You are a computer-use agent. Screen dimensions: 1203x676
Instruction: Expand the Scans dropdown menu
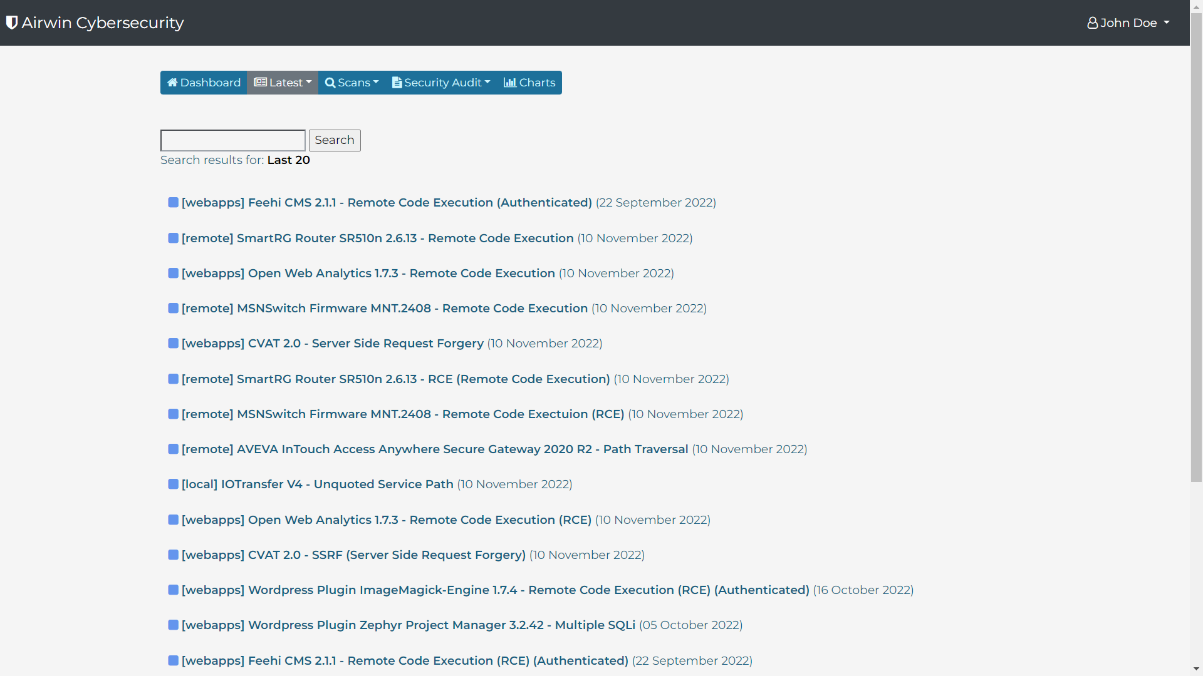[x=352, y=83]
